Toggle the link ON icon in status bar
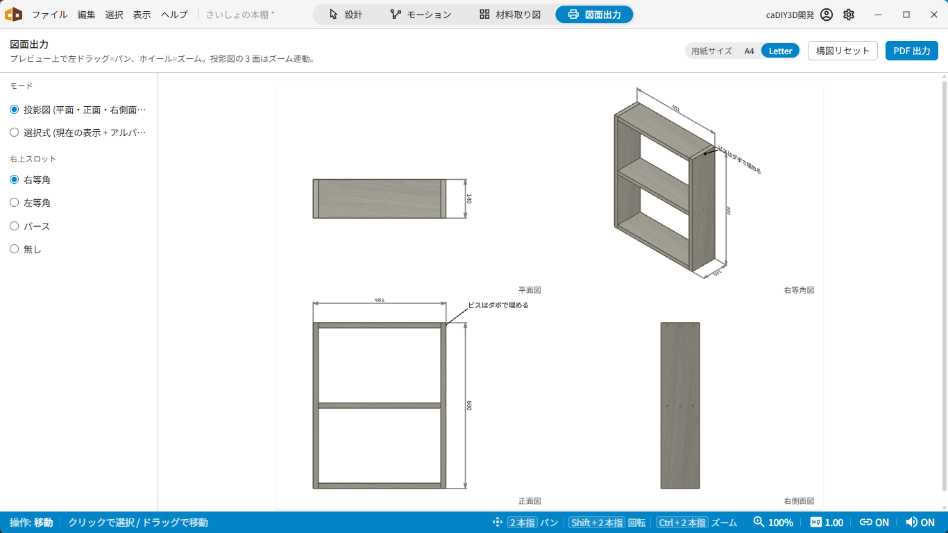Screen dimensions: 948x533 pyautogui.click(x=865, y=523)
